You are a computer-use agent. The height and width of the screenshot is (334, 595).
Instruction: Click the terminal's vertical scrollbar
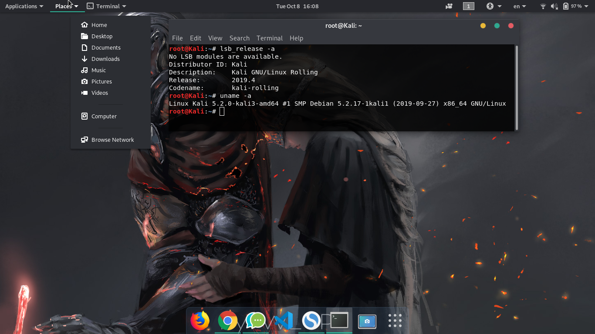517,87
